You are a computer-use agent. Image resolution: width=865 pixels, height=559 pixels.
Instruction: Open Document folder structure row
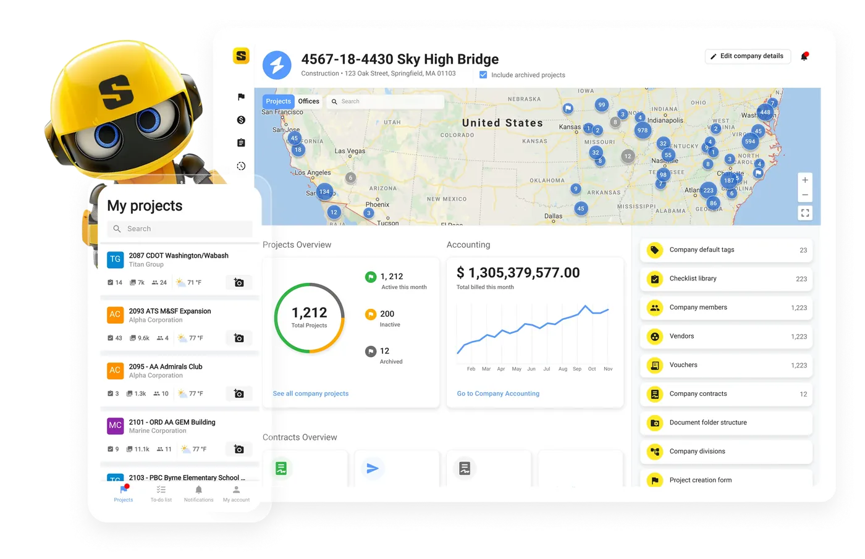(x=727, y=423)
